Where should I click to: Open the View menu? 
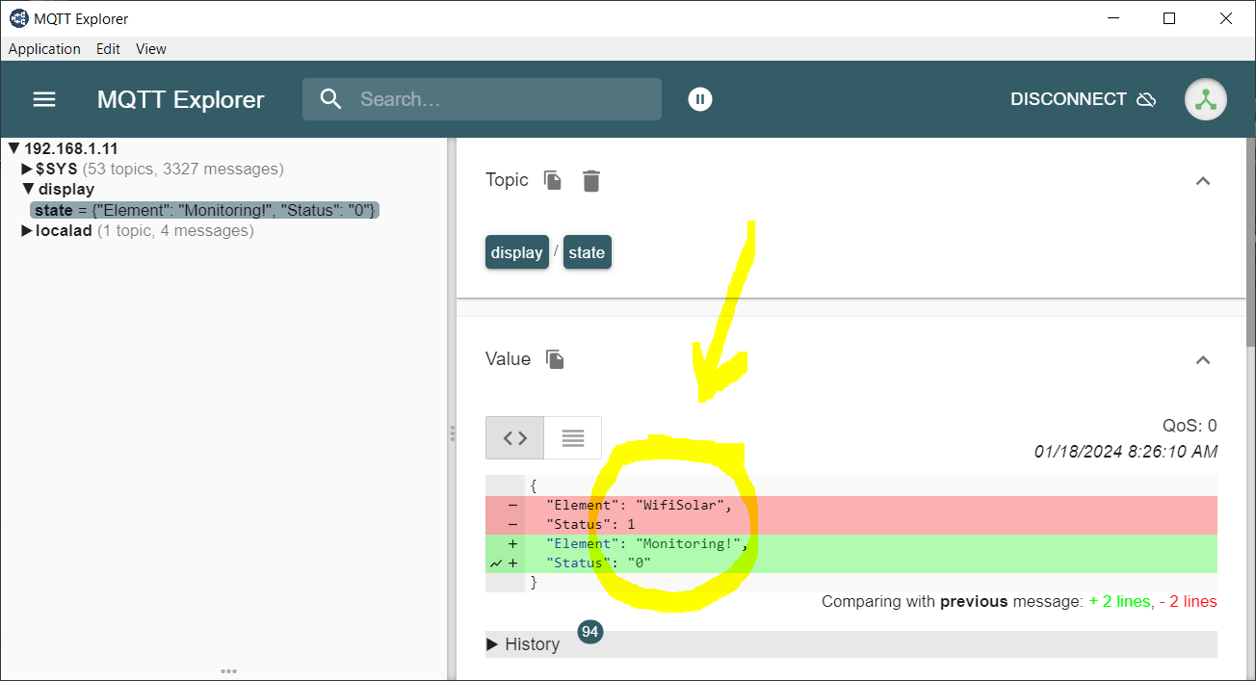[150, 48]
